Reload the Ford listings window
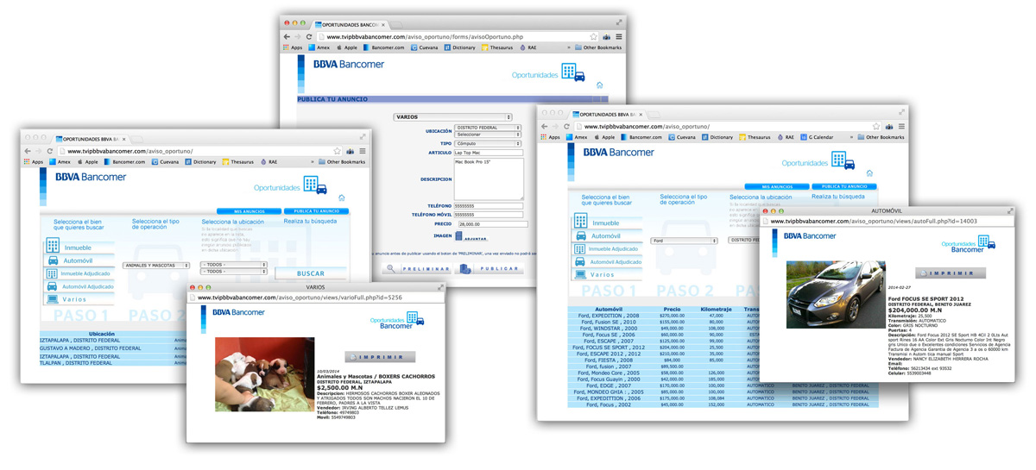Screen dimensions: 1036x470 coord(566,127)
